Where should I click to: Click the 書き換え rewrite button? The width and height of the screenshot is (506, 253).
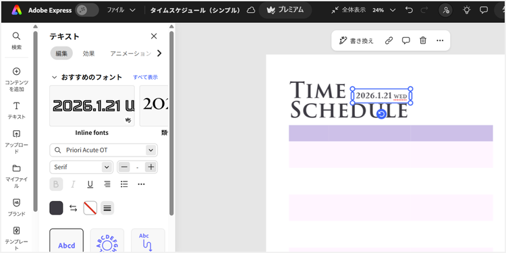356,40
